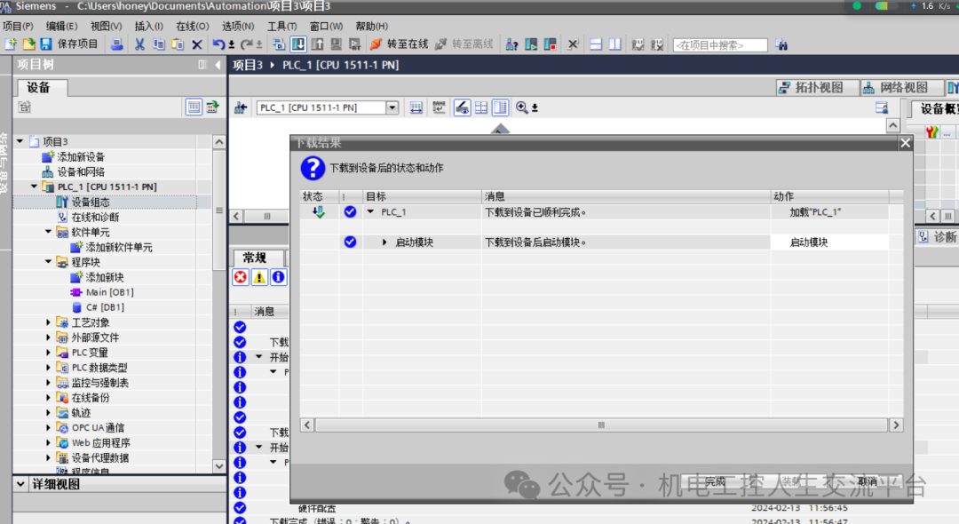Expand the 详细视图 panel
Screen dimensions: 959x524
pyautogui.click(x=20, y=484)
